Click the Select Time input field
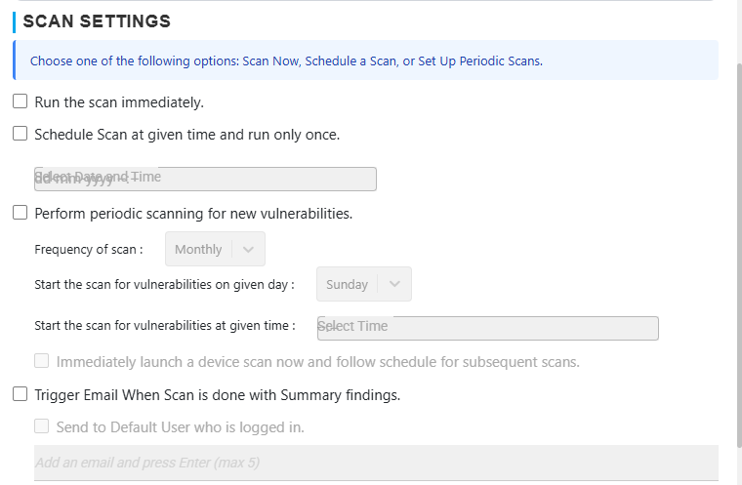 [487, 327]
